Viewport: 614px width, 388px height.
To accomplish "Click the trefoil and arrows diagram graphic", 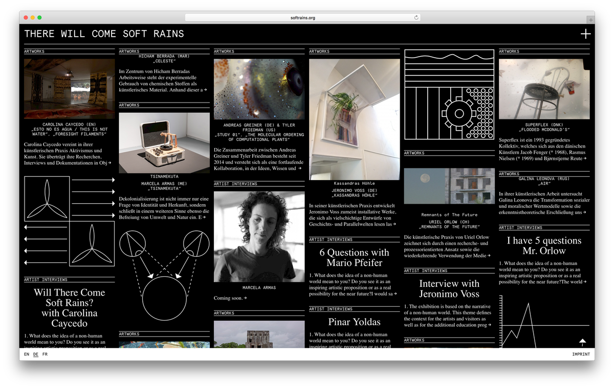I will (70, 221).
